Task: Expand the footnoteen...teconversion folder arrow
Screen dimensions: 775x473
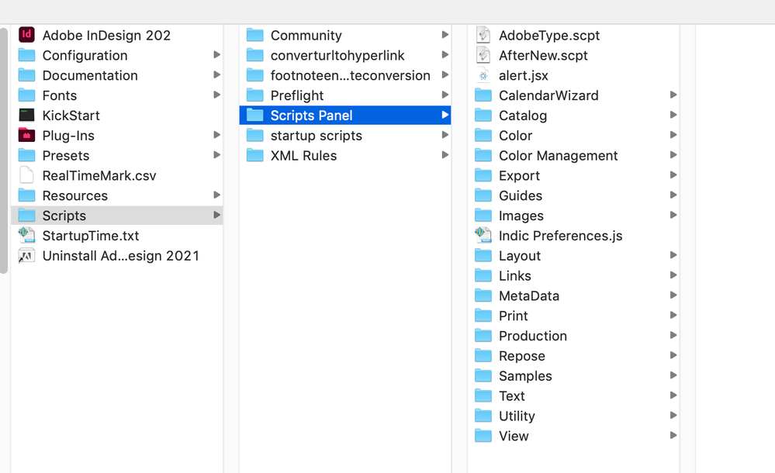Action: 445,74
